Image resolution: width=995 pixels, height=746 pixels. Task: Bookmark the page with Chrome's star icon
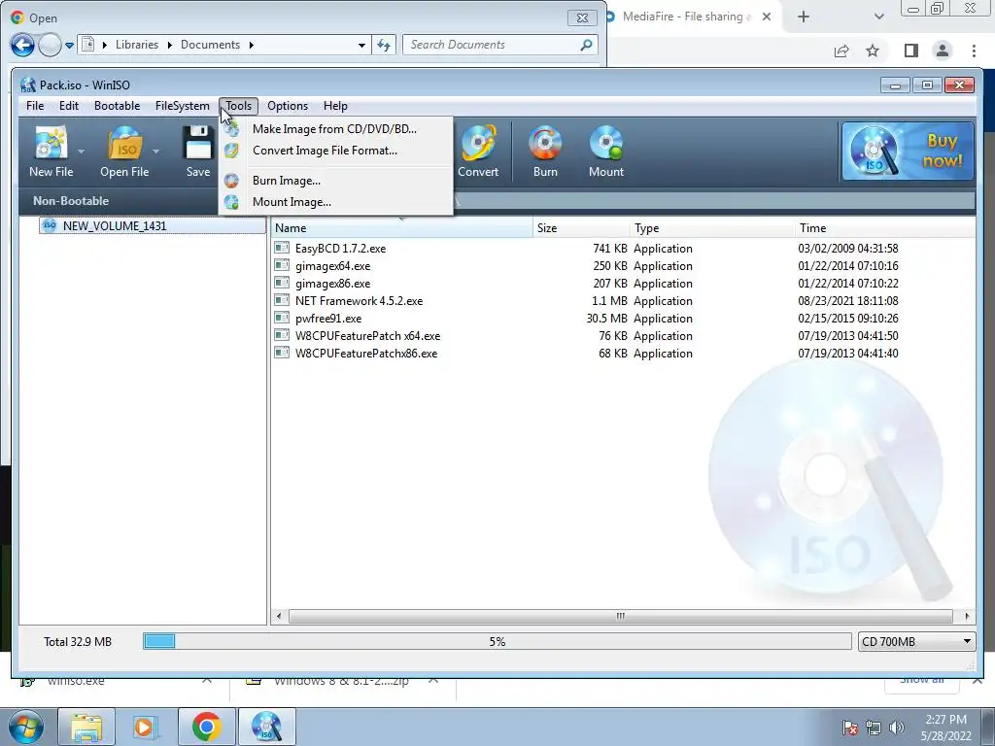(x=873, y=51)
